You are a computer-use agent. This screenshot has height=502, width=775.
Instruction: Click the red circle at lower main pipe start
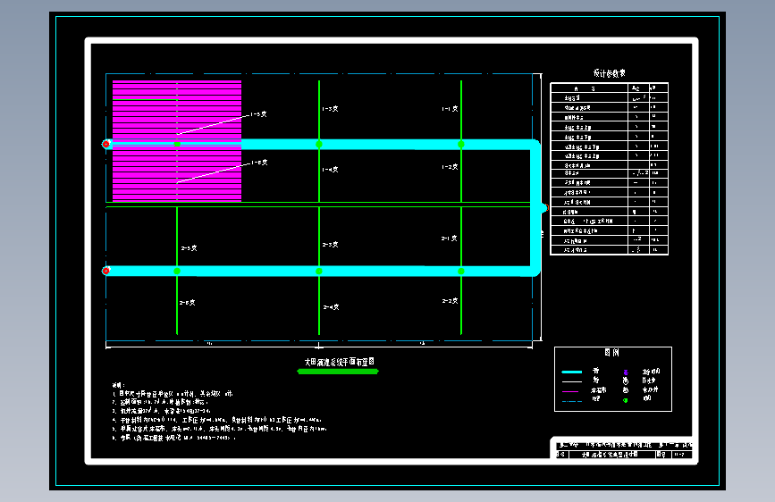105,271
